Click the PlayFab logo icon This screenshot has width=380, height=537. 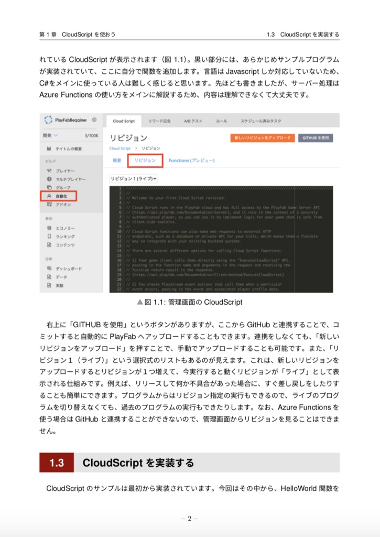[x=48, y=120]
